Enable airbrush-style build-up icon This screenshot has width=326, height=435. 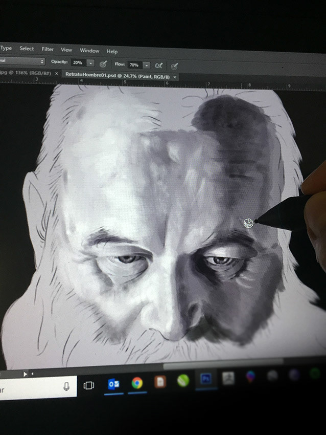(x=159, y=66)
